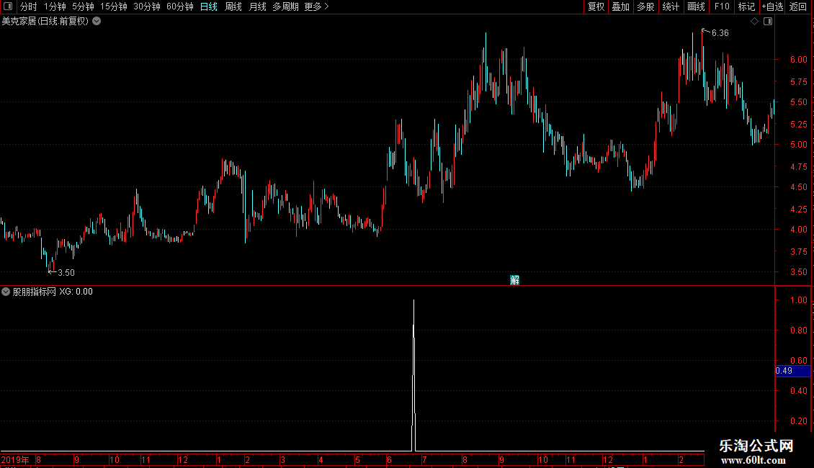Screen dimensions: 814x468
Task: Select the 日线 daily tab
Action: click(209, 6)
